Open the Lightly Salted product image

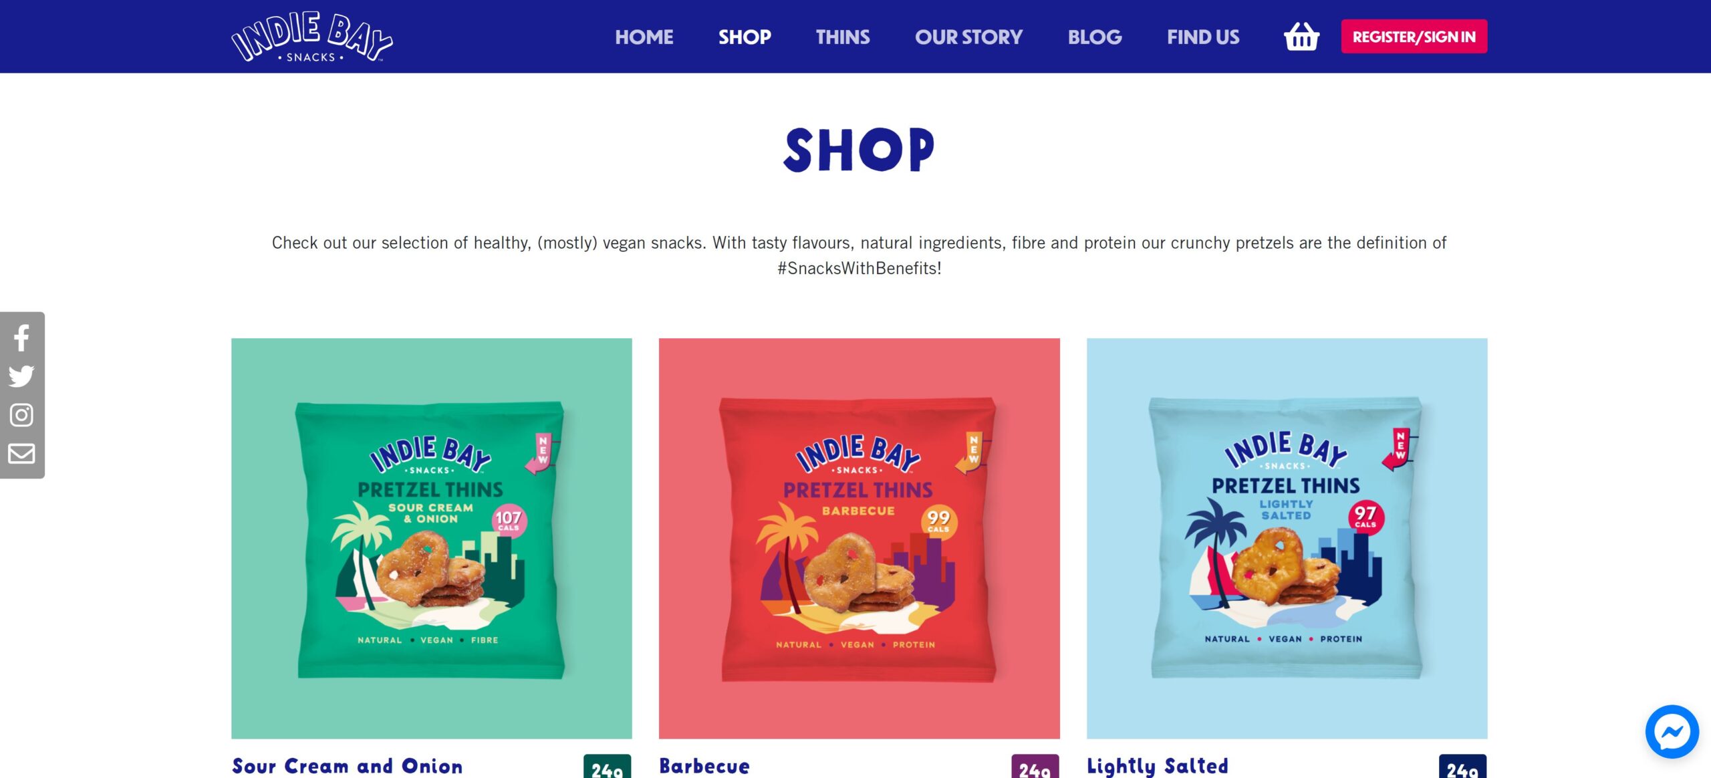coord(1287,539)
